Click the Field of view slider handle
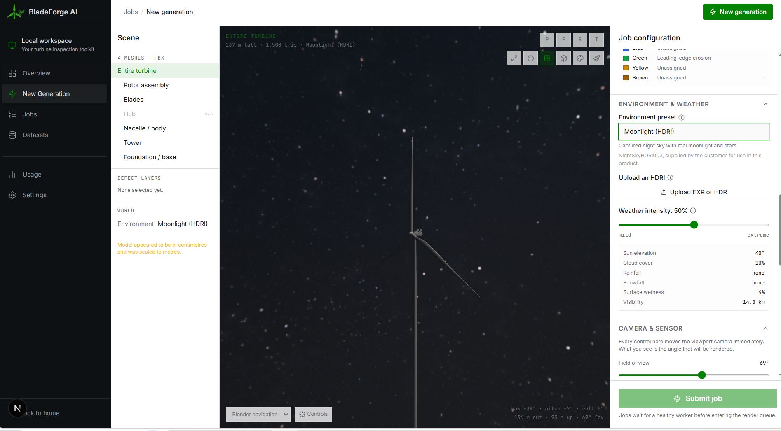This screenshot has height=431, width=781. point(702,375)
